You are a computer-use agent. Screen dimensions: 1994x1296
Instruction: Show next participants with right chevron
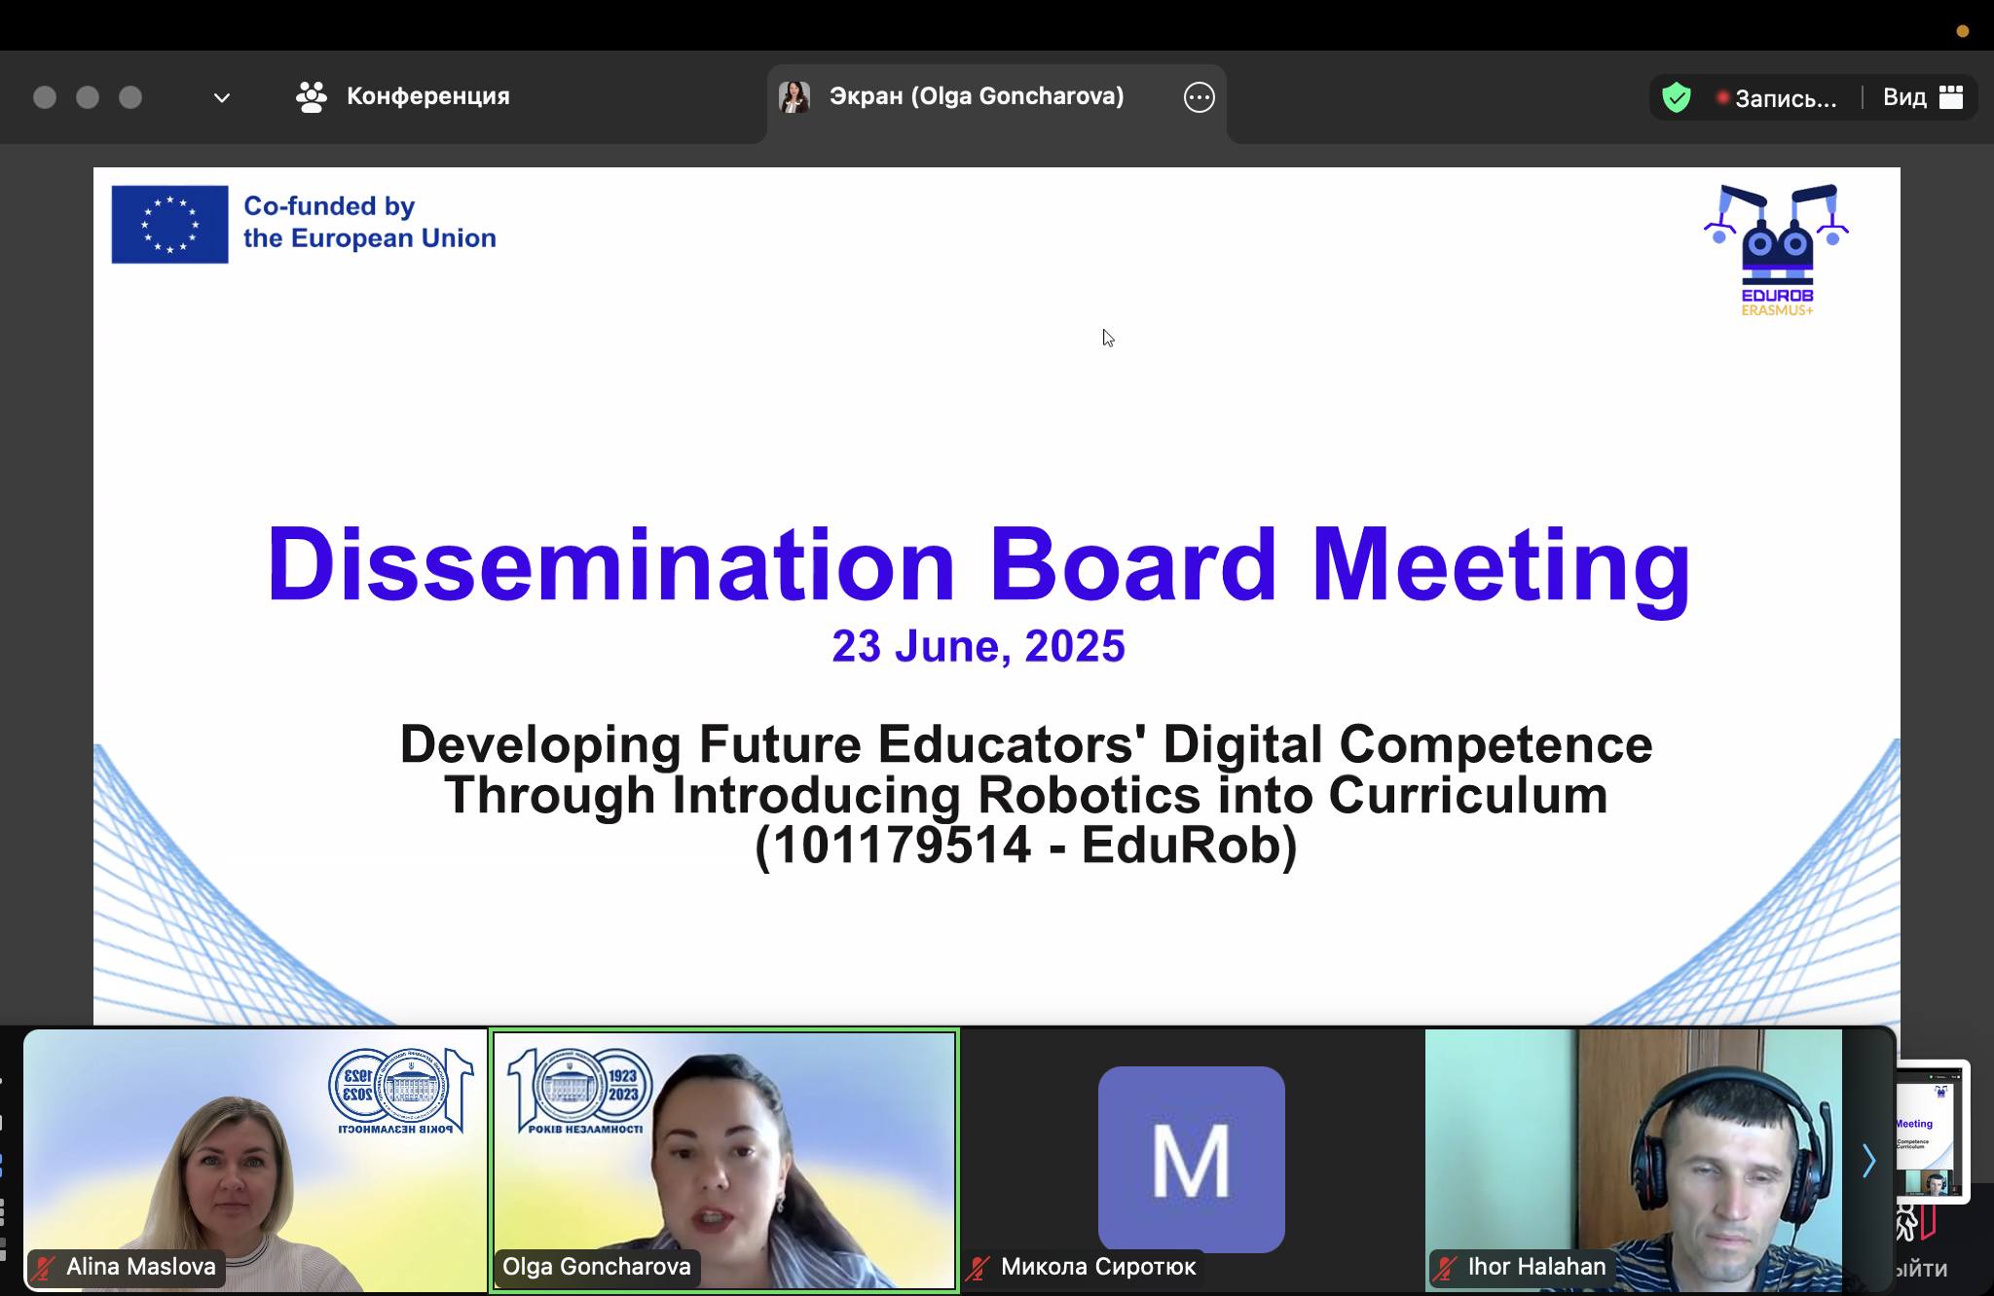(1867, 1161)
